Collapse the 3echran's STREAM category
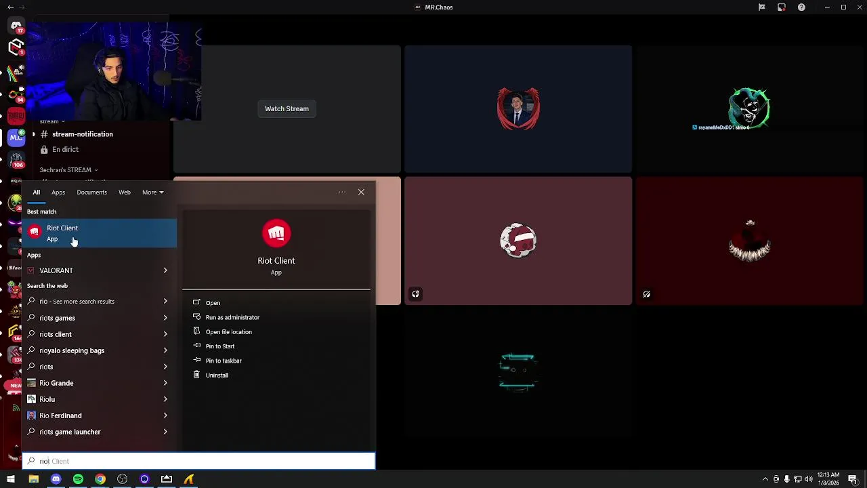The width and height of the screenshot is (867, 488). coord(68,170)
